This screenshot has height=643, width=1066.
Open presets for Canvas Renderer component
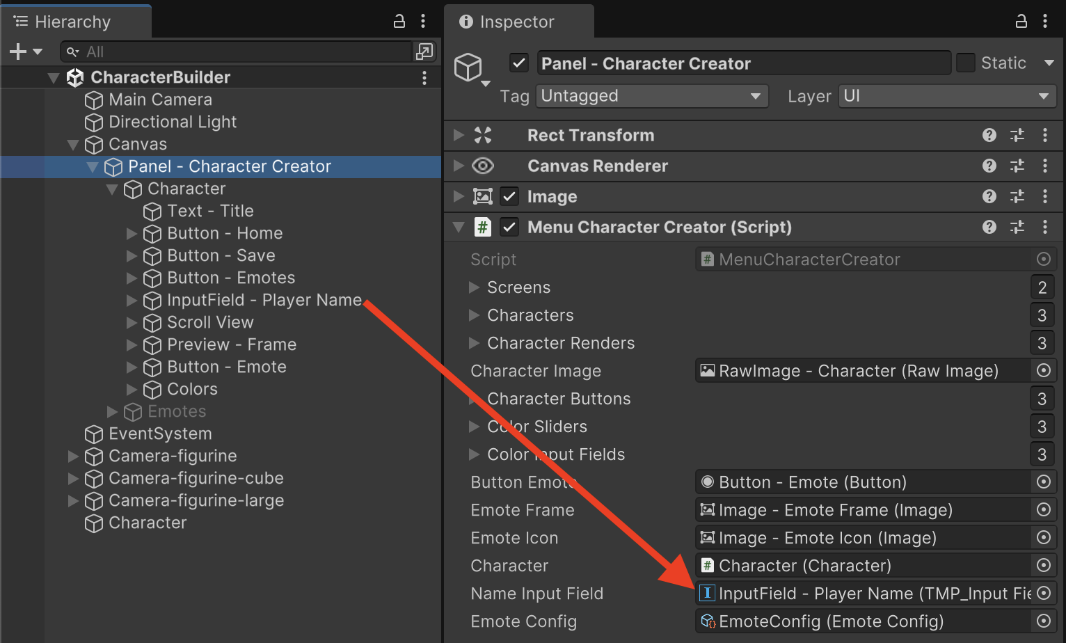[x=1017, y=166]
